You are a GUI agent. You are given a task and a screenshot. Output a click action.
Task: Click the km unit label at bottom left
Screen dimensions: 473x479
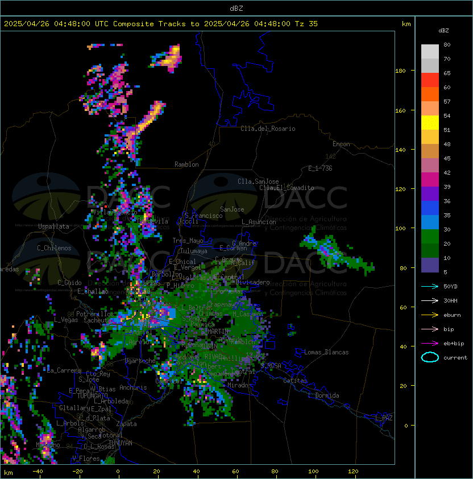9,473
